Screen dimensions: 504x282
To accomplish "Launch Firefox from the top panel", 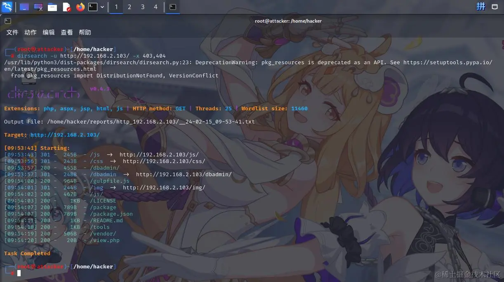I will (80, 7).
